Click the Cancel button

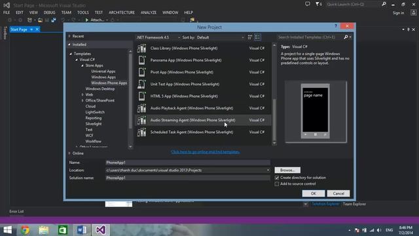pyautogui.click(x=338, y=193)
